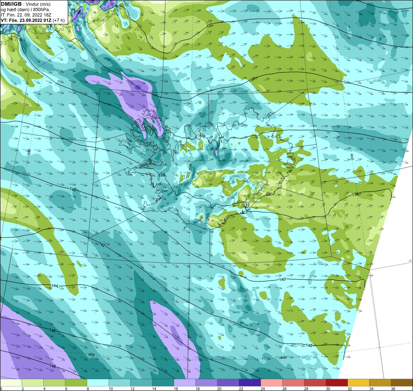Click the DMI/IGB title text
Screen dimensions: 413x391
click(12, 4)
